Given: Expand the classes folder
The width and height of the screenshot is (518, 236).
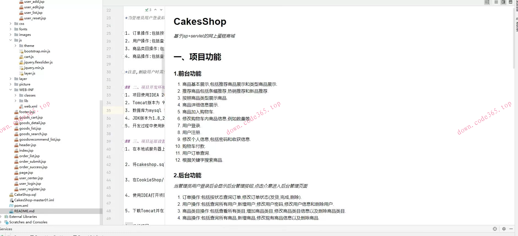Looking at the screenshot, I should 15,95.
